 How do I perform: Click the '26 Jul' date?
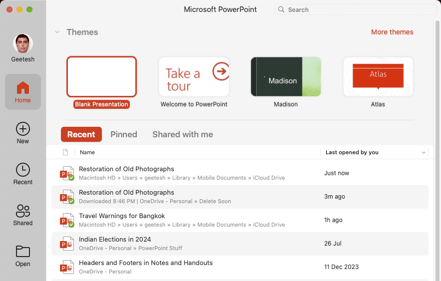coord(333,244)
